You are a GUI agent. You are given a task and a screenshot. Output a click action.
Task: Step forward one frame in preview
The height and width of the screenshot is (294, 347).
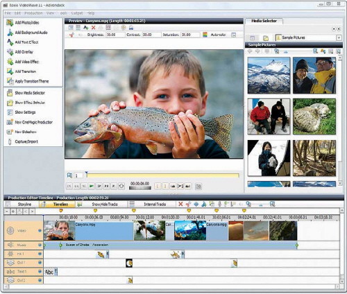tap(99, 186)
